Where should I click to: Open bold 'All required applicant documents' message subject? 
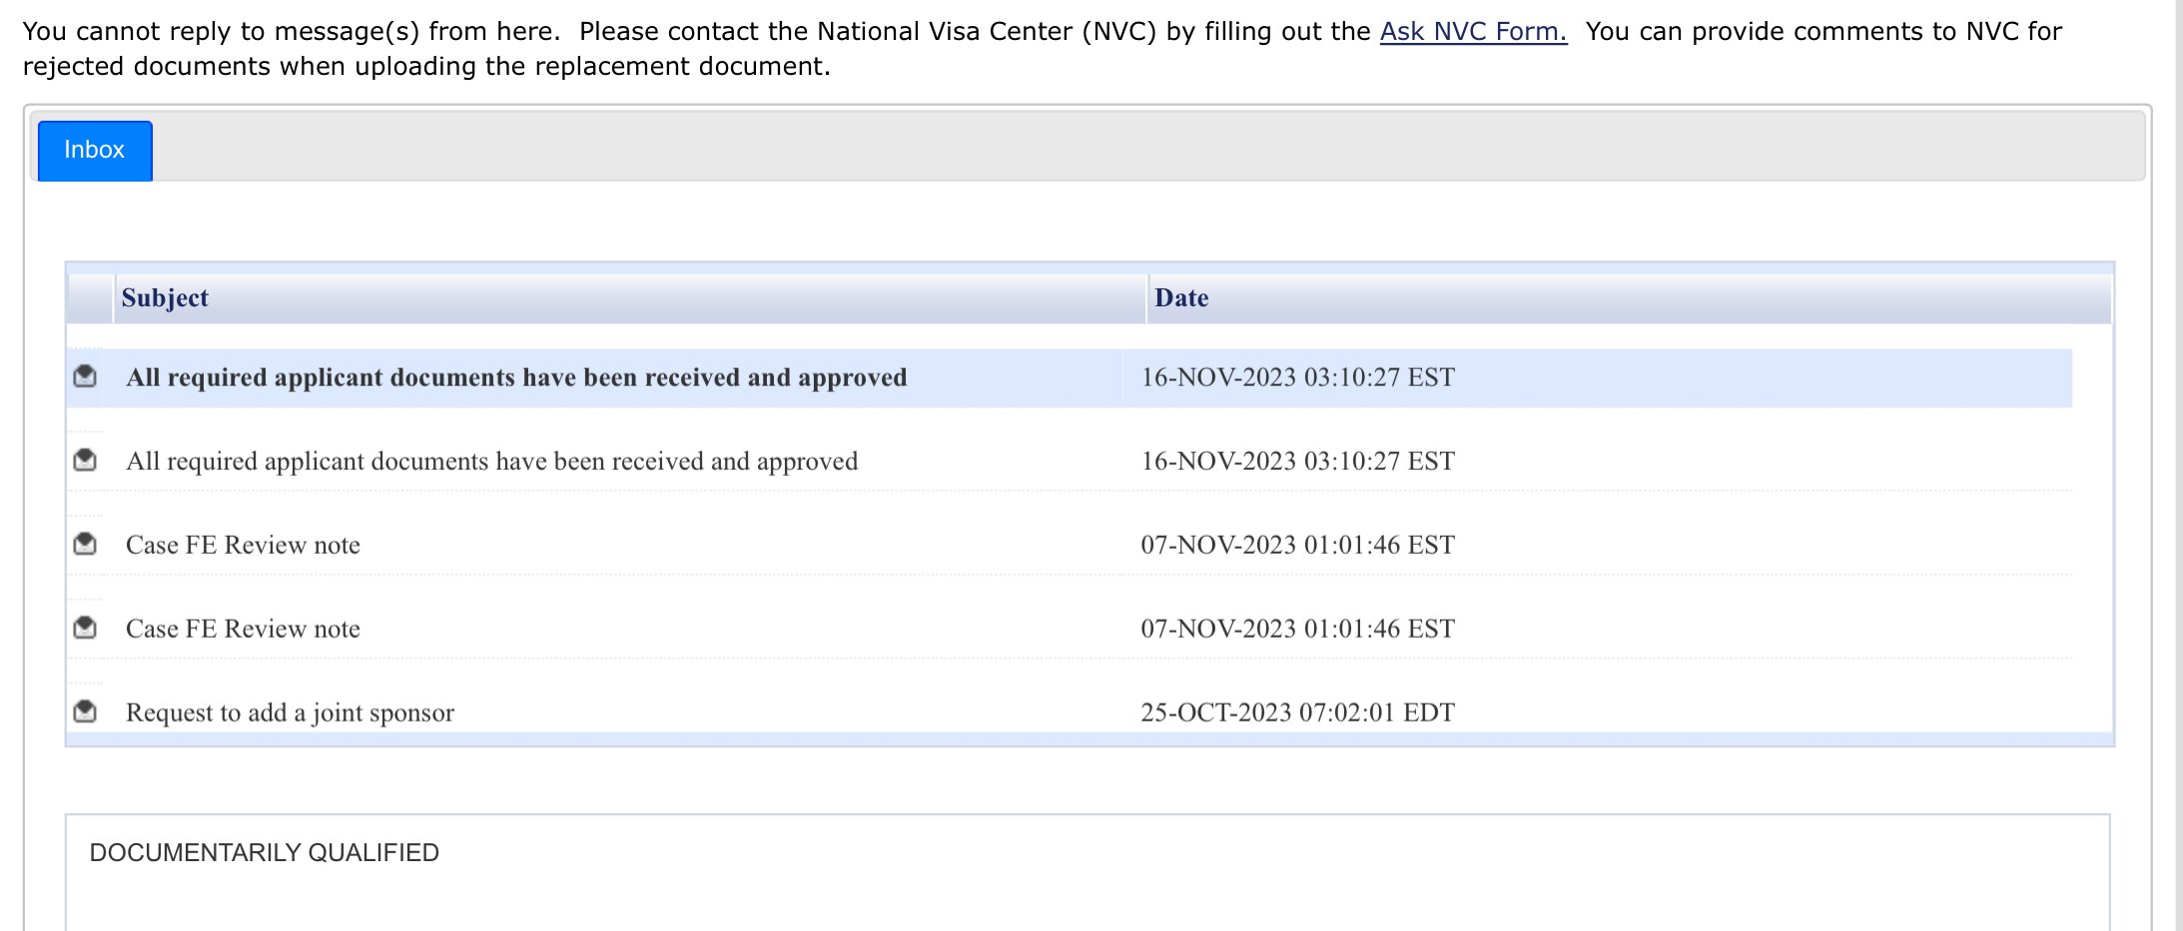tap(515, 378)
